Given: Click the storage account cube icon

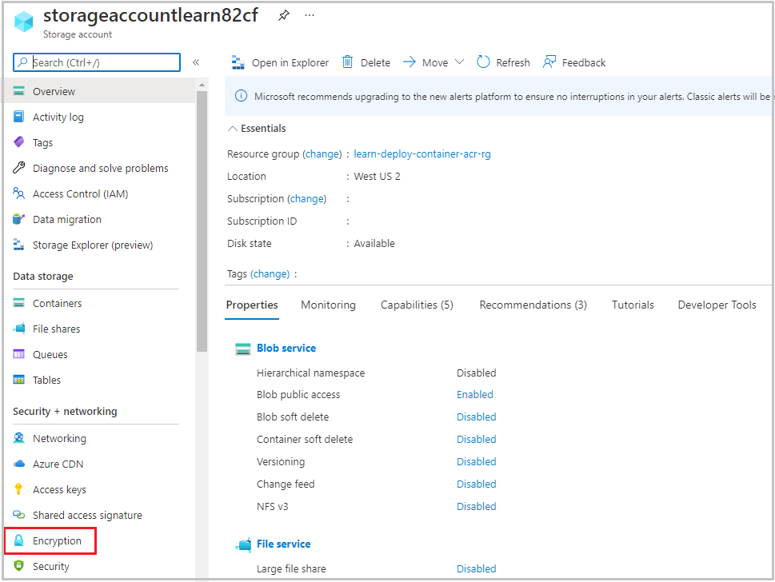Looking at the screenshot, I should click(23, 22).
